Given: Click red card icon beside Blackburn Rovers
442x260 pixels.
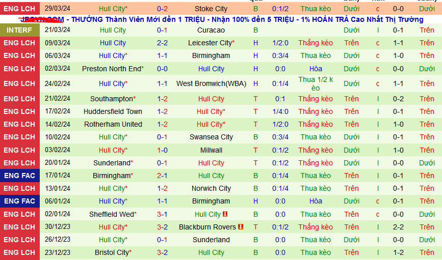Looking at the screenshot, I should (x=241, y=227).
